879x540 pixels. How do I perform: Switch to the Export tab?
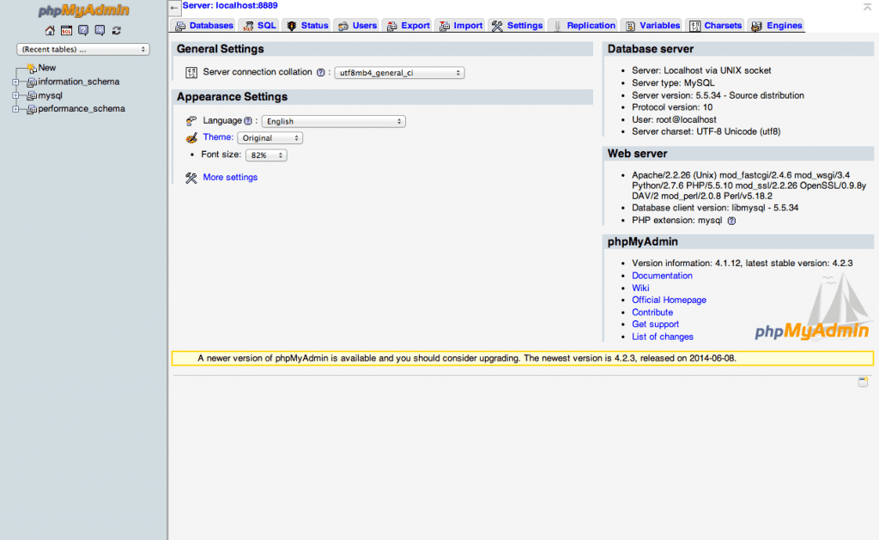tap(408, 25)
